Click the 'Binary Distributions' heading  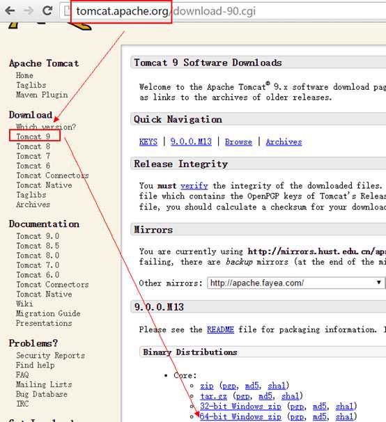click(190, 352)
